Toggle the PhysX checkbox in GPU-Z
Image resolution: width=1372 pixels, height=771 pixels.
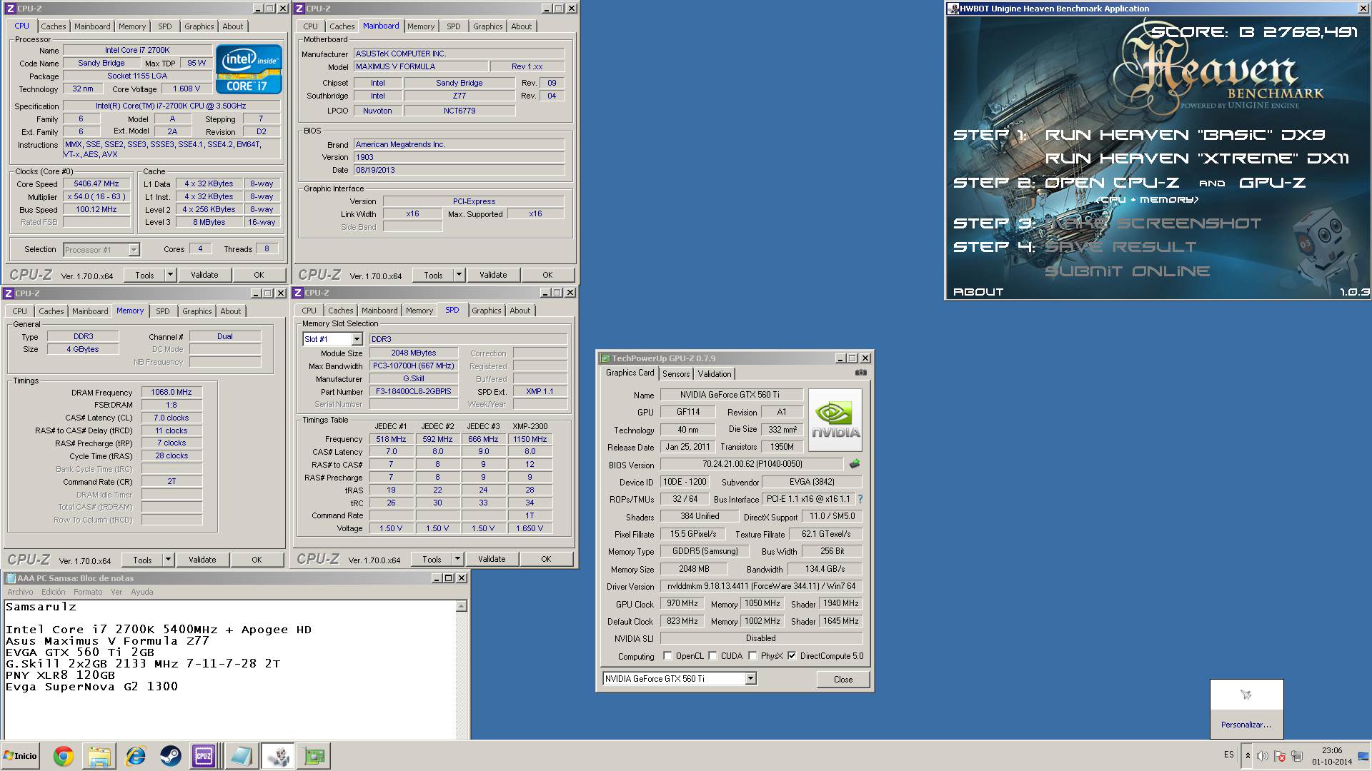coord(752,655)
